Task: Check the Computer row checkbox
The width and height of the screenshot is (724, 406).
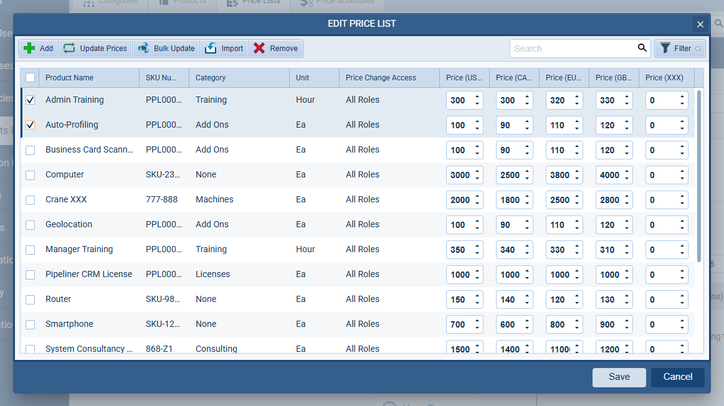Action: (x=30, y=175)
